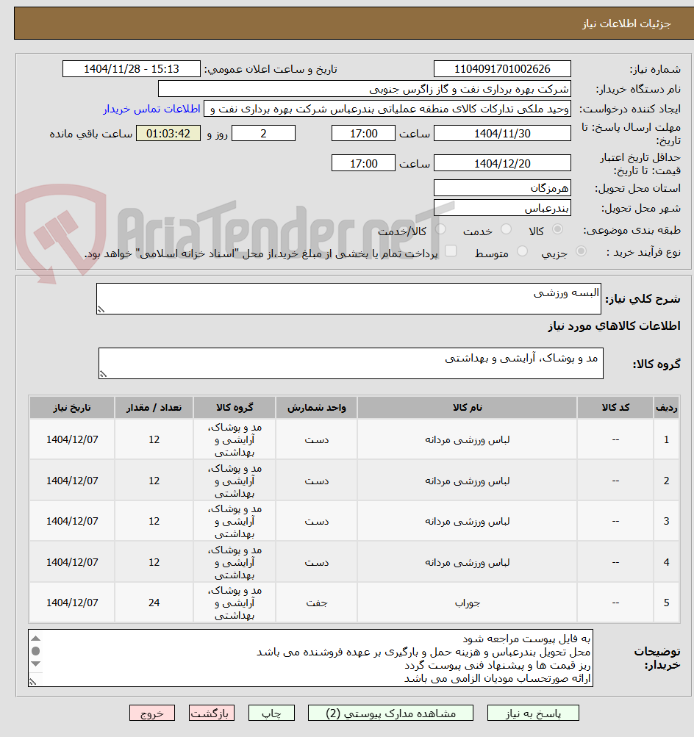
Task: Click the گروه کالا table column header
Action: point(235,408)
